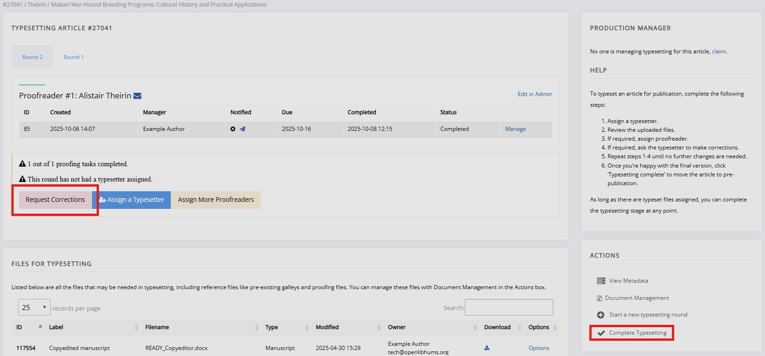Click the Request Corrections button
The height and width of the screenshot is (356, 765).
[x=55, y=200]
